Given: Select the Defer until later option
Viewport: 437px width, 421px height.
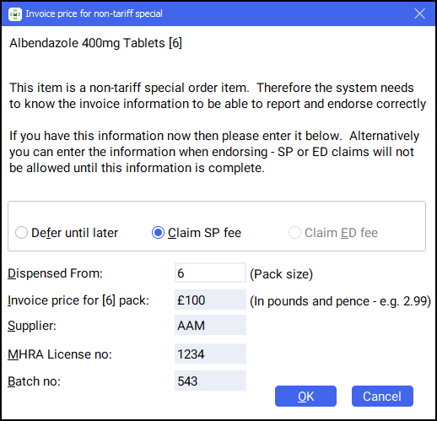Looking at the screenshot, I should tap(67, 233).
